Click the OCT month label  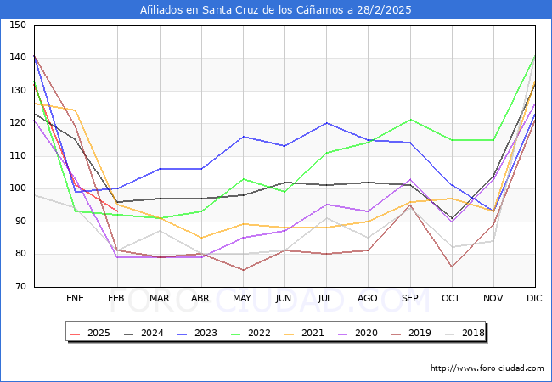point(451,298)
